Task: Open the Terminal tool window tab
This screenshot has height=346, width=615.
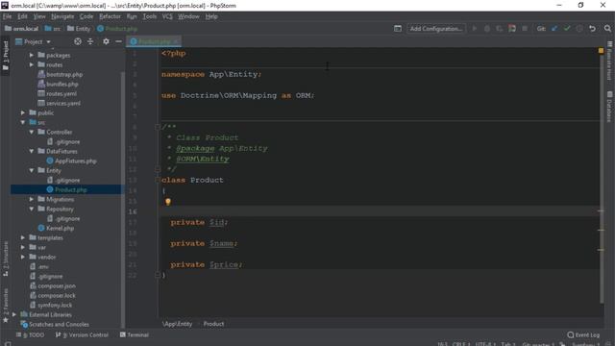Action: tap(135, 335)
